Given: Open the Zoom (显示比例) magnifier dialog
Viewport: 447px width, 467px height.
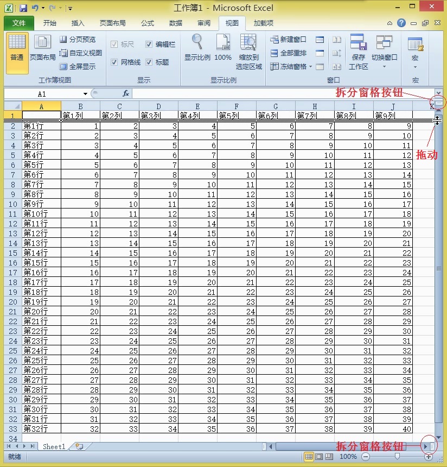Looking at the screenshot, I should 197,48.
